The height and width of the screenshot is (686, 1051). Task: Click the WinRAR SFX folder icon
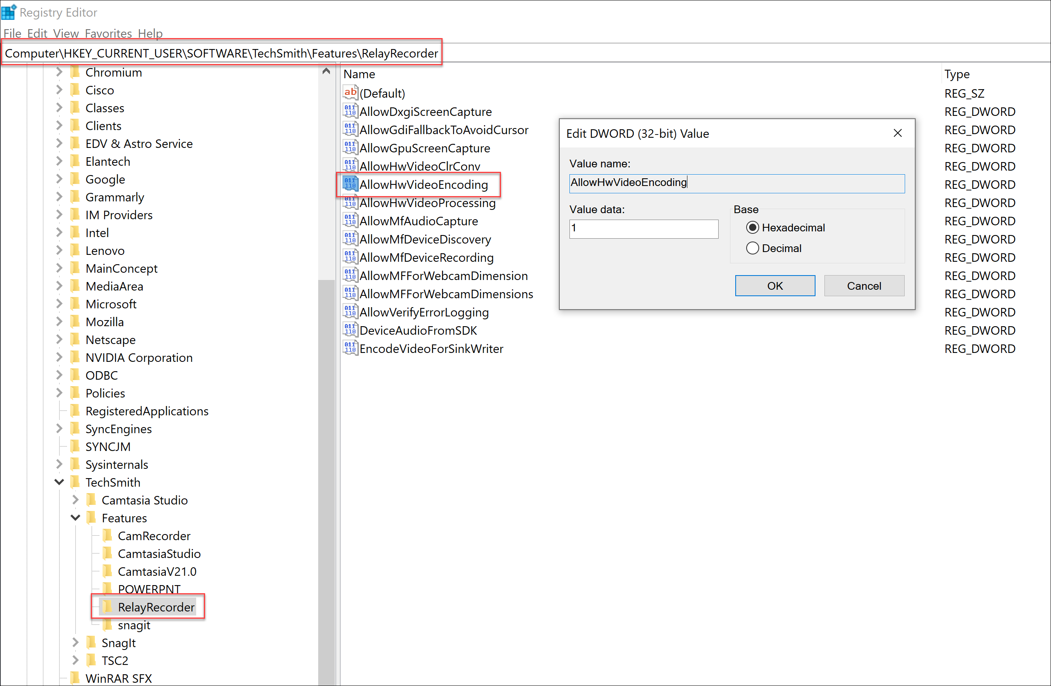75,677
